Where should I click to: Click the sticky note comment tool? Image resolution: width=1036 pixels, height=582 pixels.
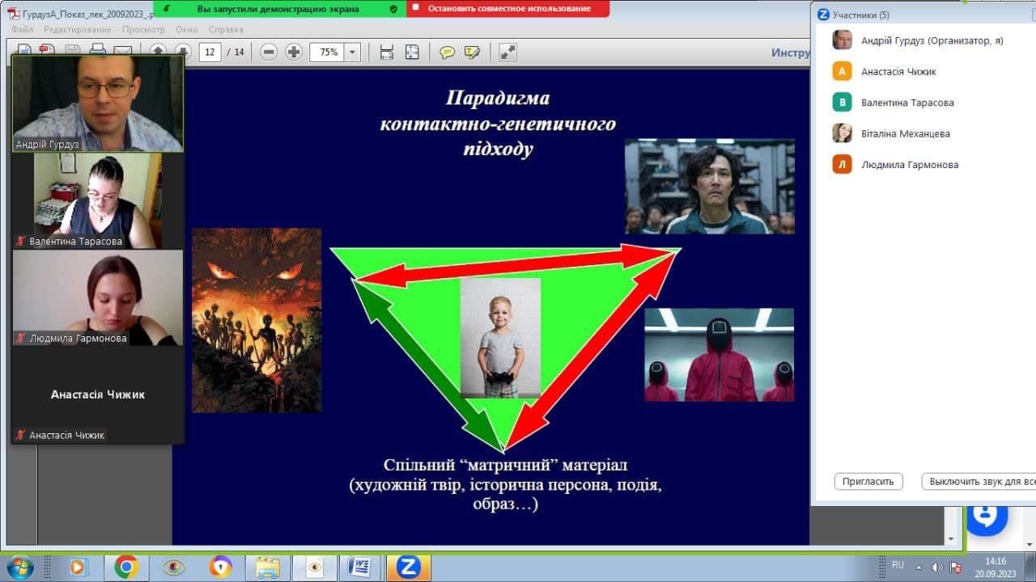click(x=447, y=53)
